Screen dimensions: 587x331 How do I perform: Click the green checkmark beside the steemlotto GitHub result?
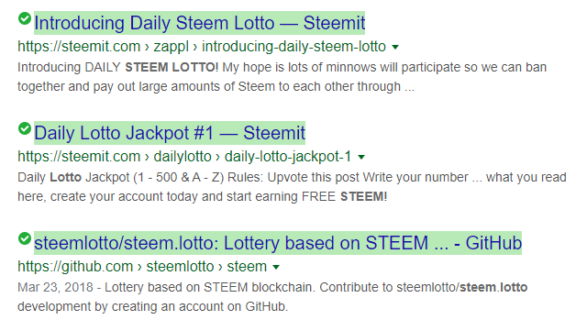coord(25,238)
